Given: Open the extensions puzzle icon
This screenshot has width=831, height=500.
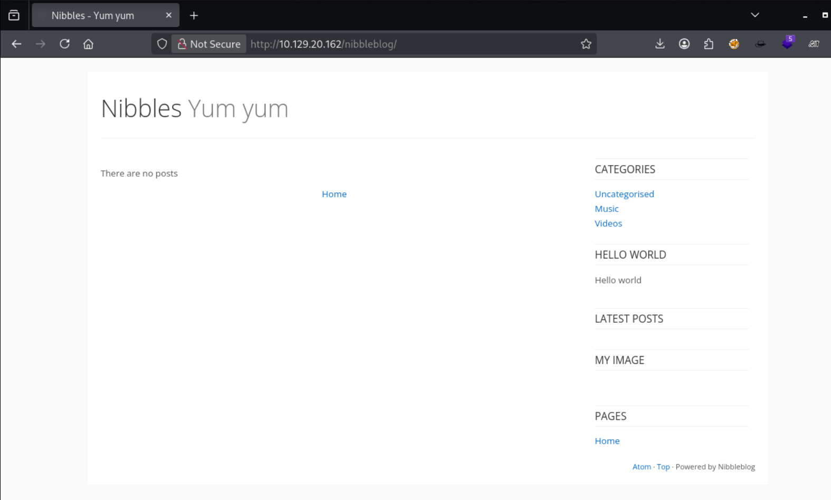Looking at the screenshot, I should pos(709,44).
